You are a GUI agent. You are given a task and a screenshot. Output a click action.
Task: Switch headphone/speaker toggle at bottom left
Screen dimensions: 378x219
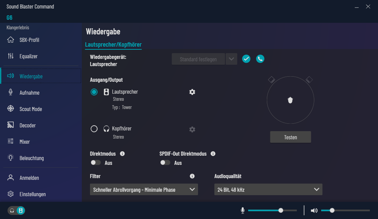click(x=16, y=210)
